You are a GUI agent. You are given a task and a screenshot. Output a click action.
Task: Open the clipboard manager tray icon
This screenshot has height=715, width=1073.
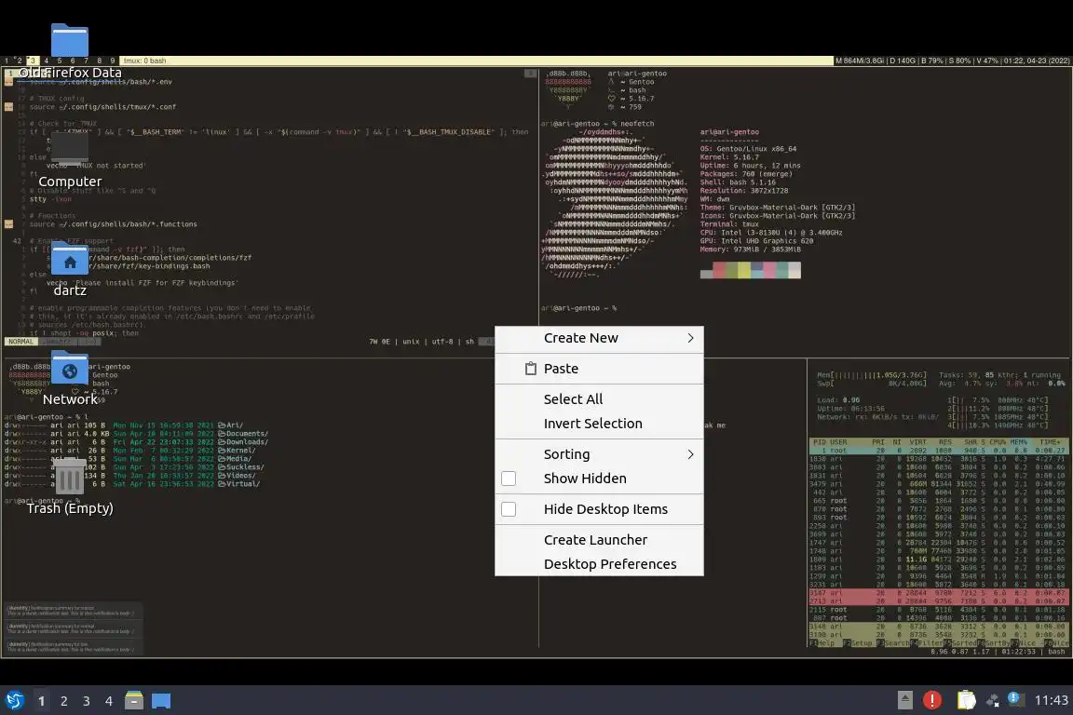point(966,700)
